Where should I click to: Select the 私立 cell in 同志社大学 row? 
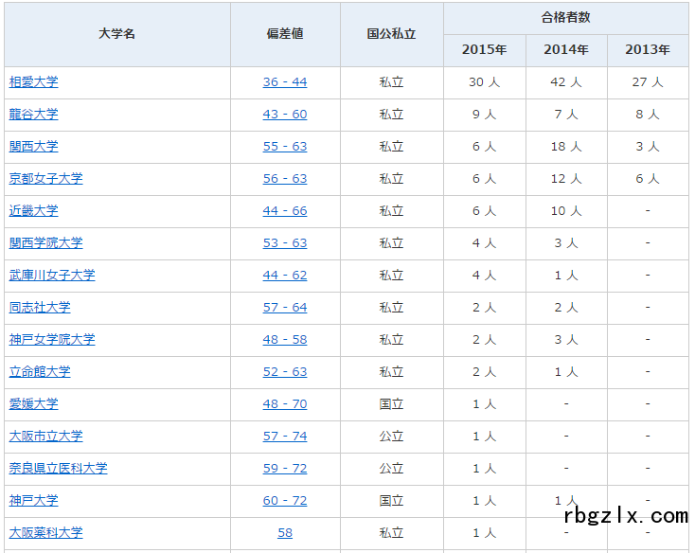click(391, 308)
